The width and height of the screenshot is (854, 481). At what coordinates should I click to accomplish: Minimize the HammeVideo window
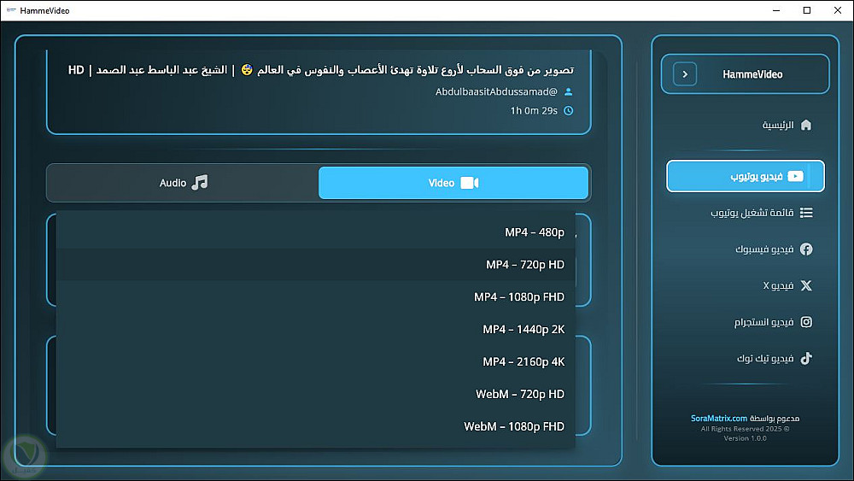776,10
